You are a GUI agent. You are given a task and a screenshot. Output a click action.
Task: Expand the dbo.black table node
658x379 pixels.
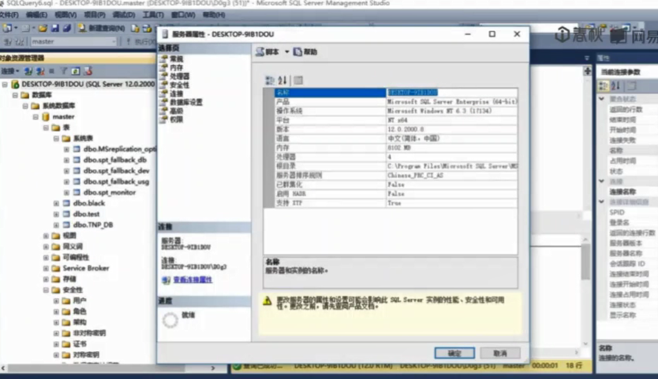point(56,203)
